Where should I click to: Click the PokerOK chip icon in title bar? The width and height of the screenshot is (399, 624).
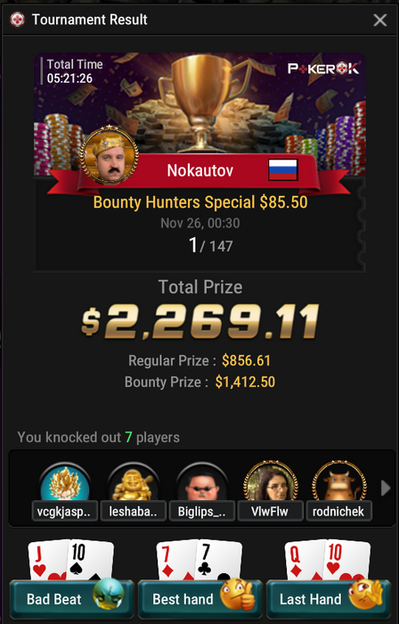pyautogui.click(x=17, y=20)
